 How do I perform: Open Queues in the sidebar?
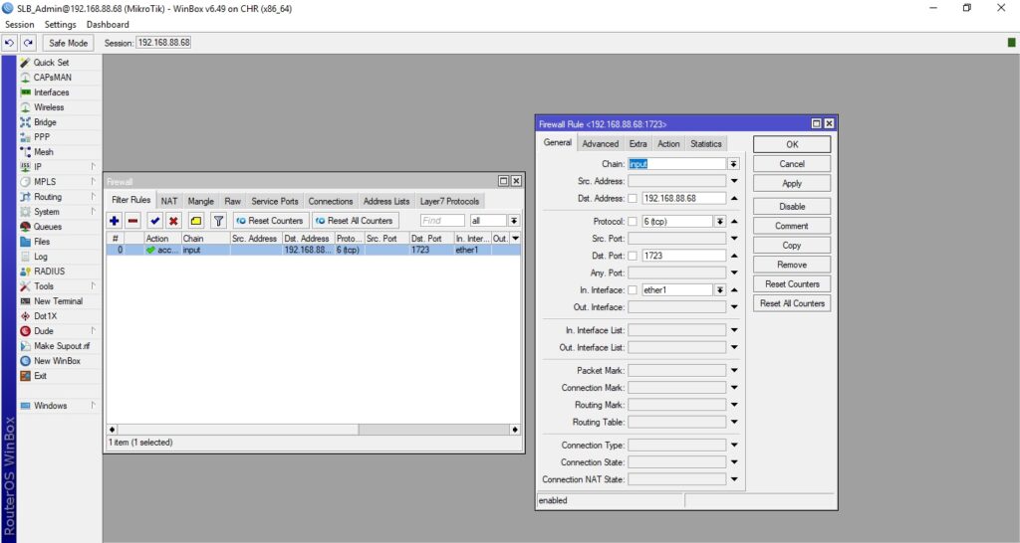coord(48,227)
